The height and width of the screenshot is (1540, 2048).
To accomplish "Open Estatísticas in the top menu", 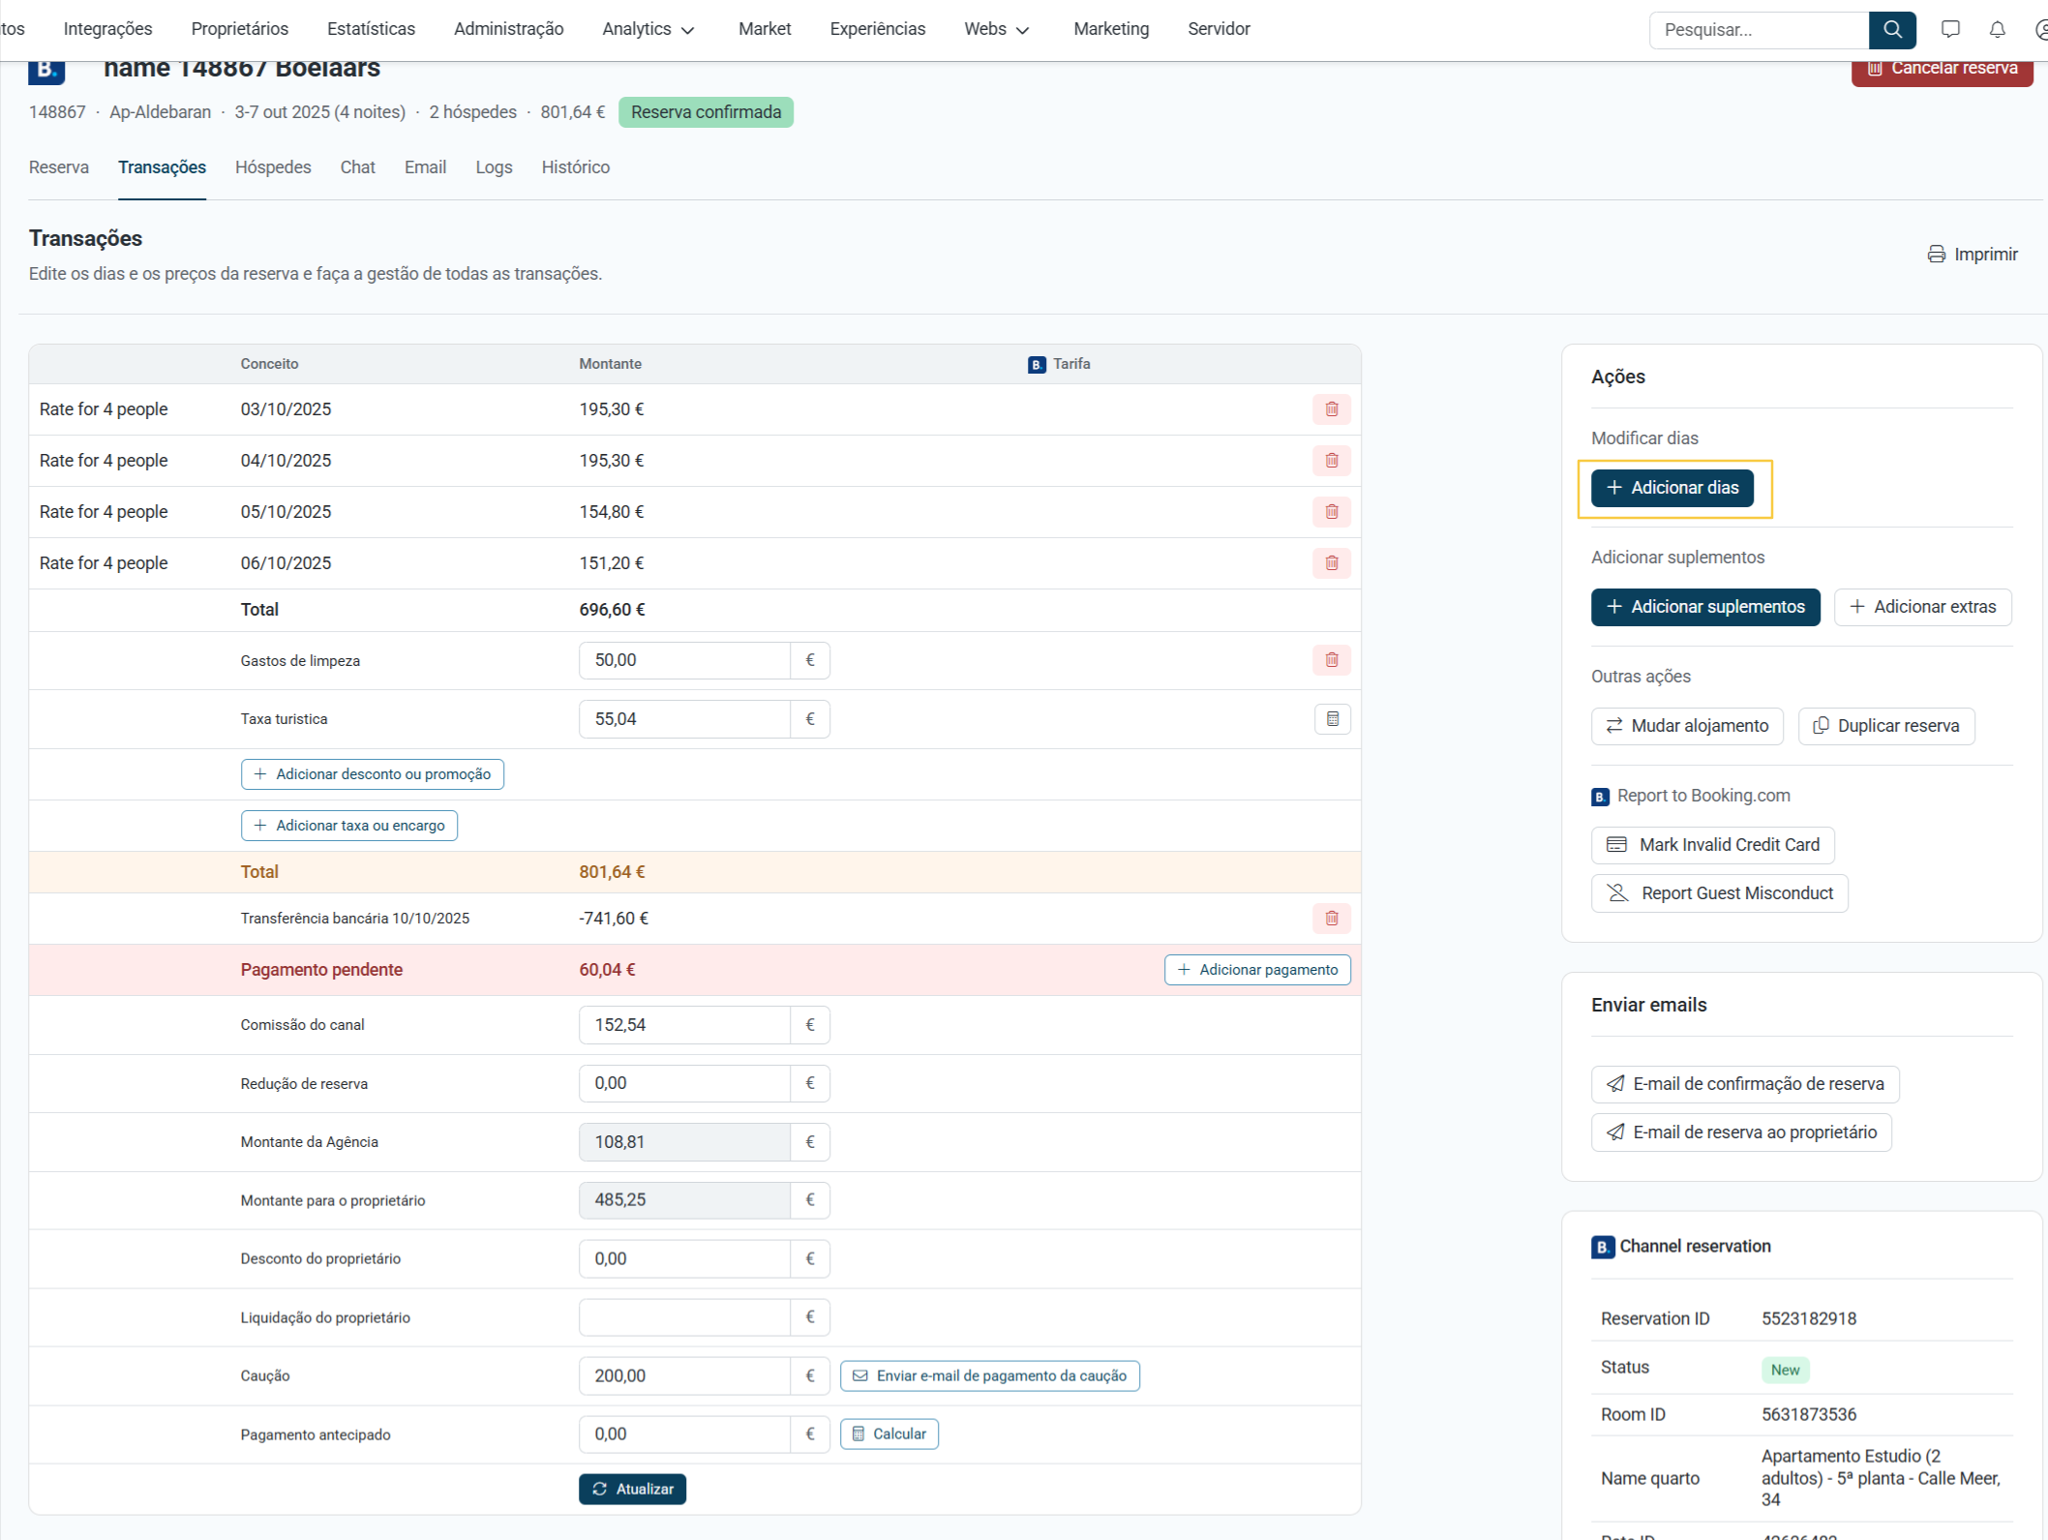I will point(371,29).
